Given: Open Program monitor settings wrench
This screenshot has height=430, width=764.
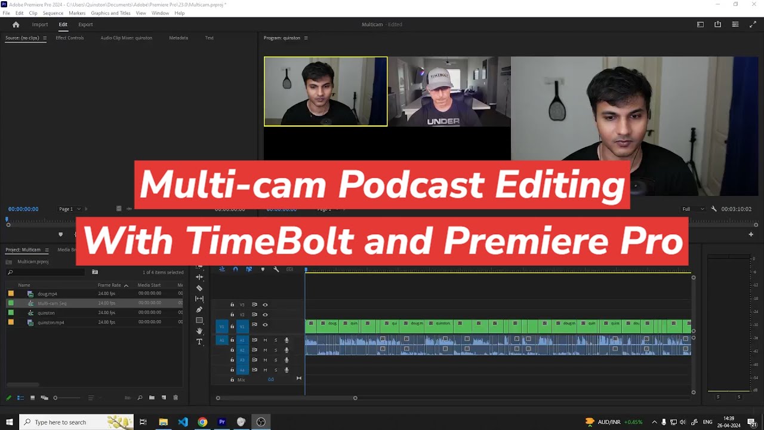Looking at the screenshot, I should pyautogui.click(x=714, y=209).
